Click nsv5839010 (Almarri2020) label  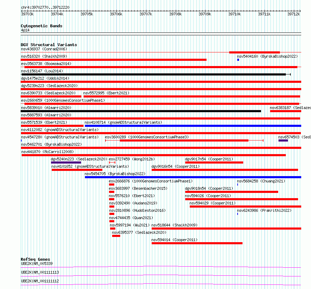46,108
